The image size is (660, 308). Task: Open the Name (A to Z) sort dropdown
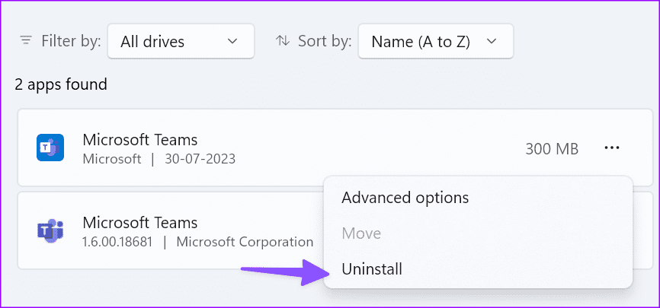tap(436, 41)
